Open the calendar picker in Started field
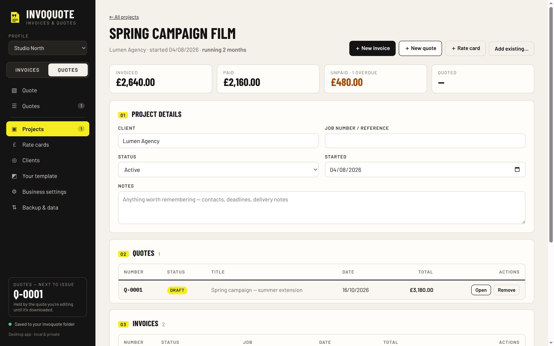This screenshot has width=554, height=346. pos(517,169)
